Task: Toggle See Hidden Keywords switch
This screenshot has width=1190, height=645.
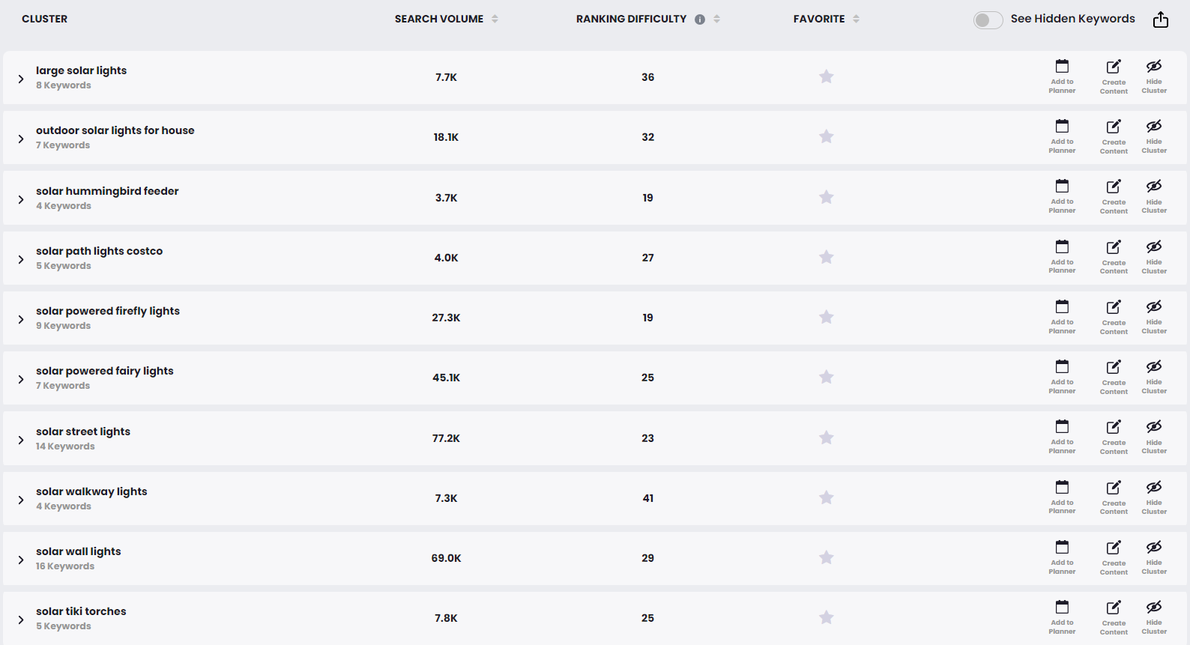Action: 988,20
